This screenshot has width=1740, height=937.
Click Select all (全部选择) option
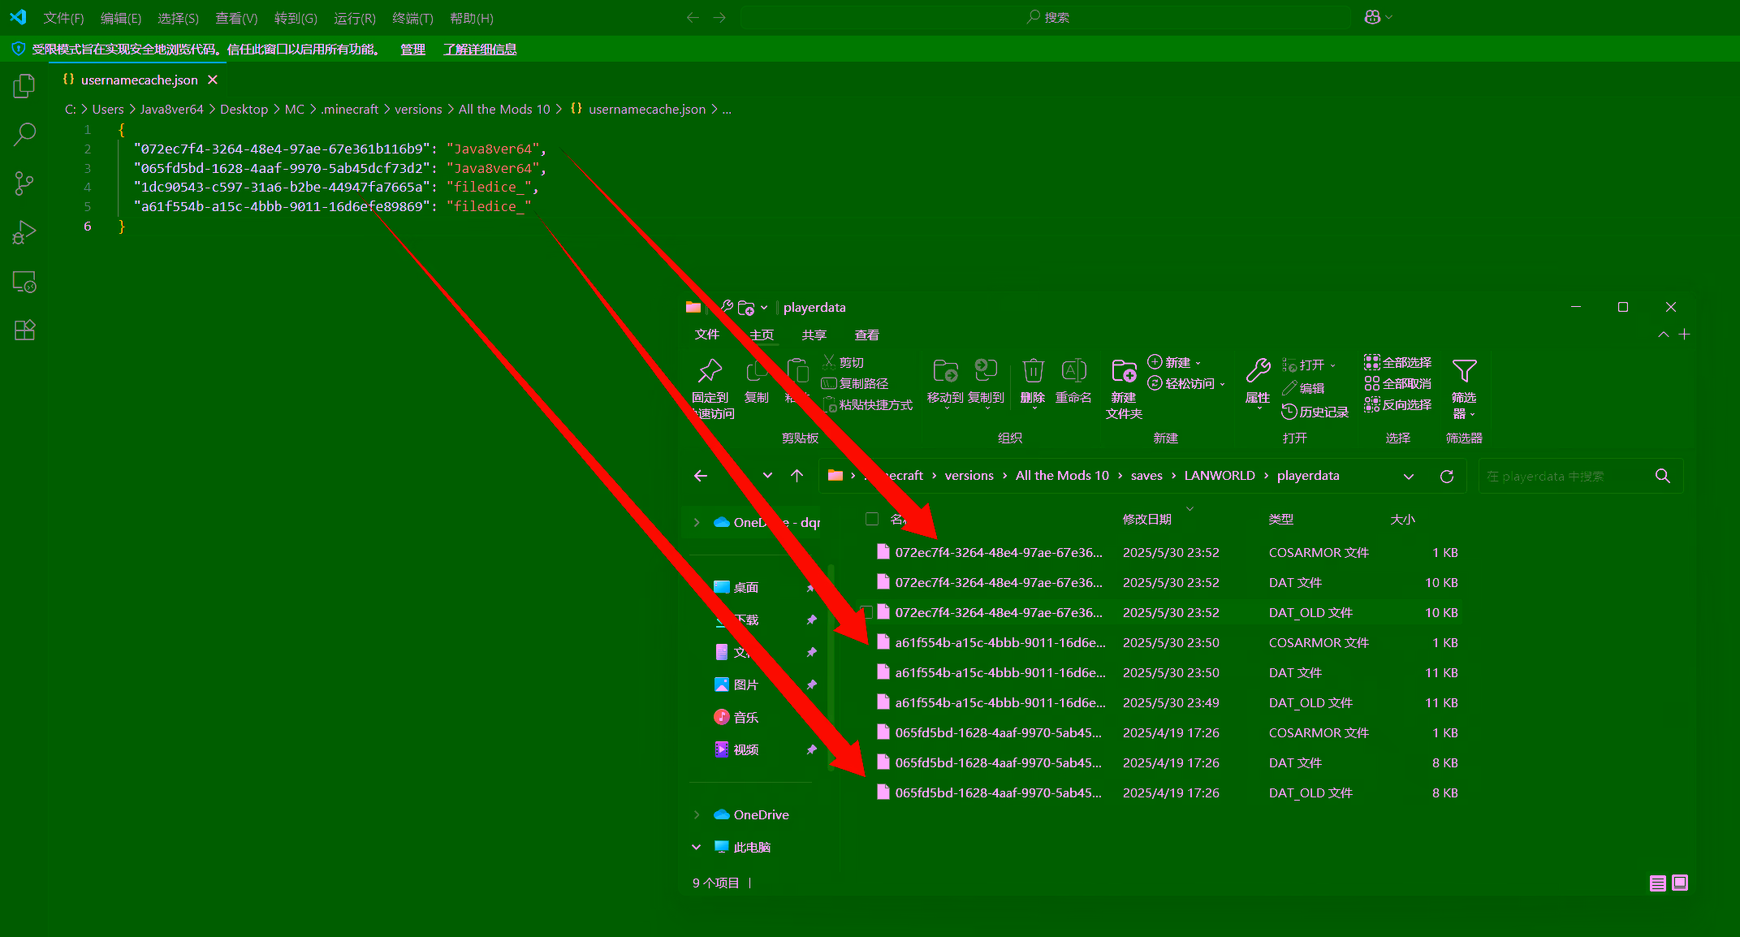pyautogui.click(x=1398, y=363)
